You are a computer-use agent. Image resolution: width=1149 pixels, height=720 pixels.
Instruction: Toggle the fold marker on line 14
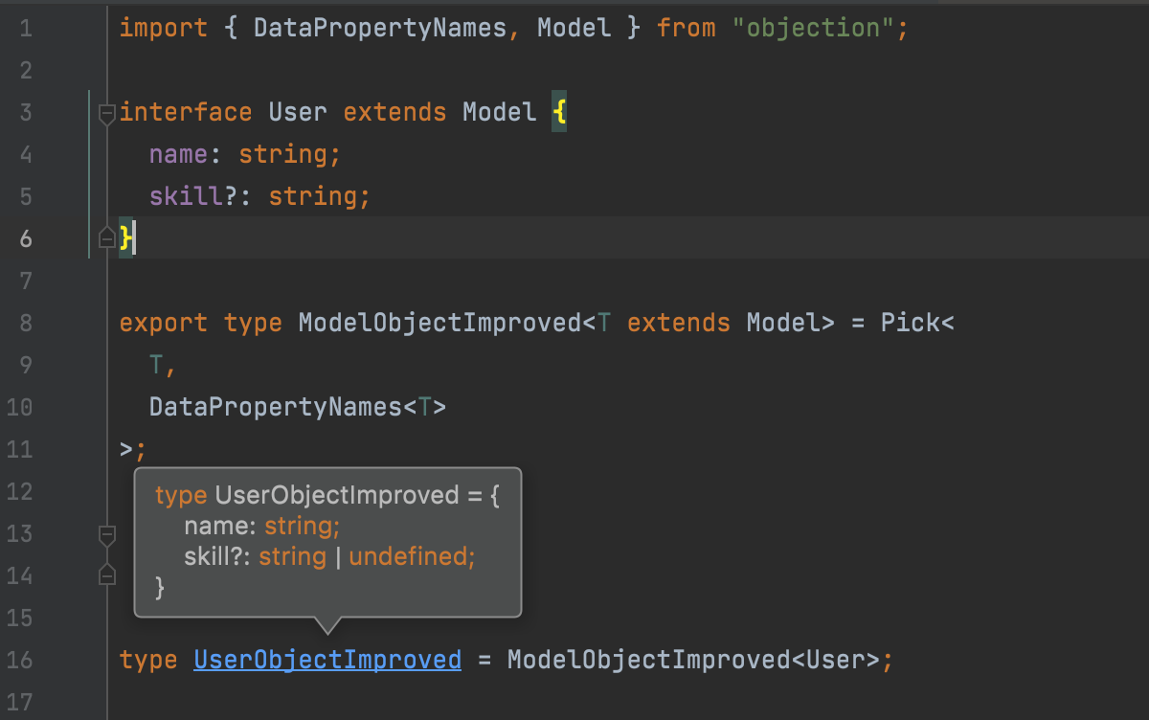pos(107,574)
